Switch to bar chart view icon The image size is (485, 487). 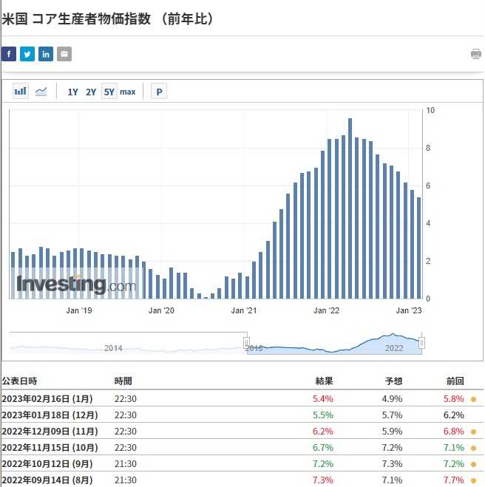pos(21,92)
